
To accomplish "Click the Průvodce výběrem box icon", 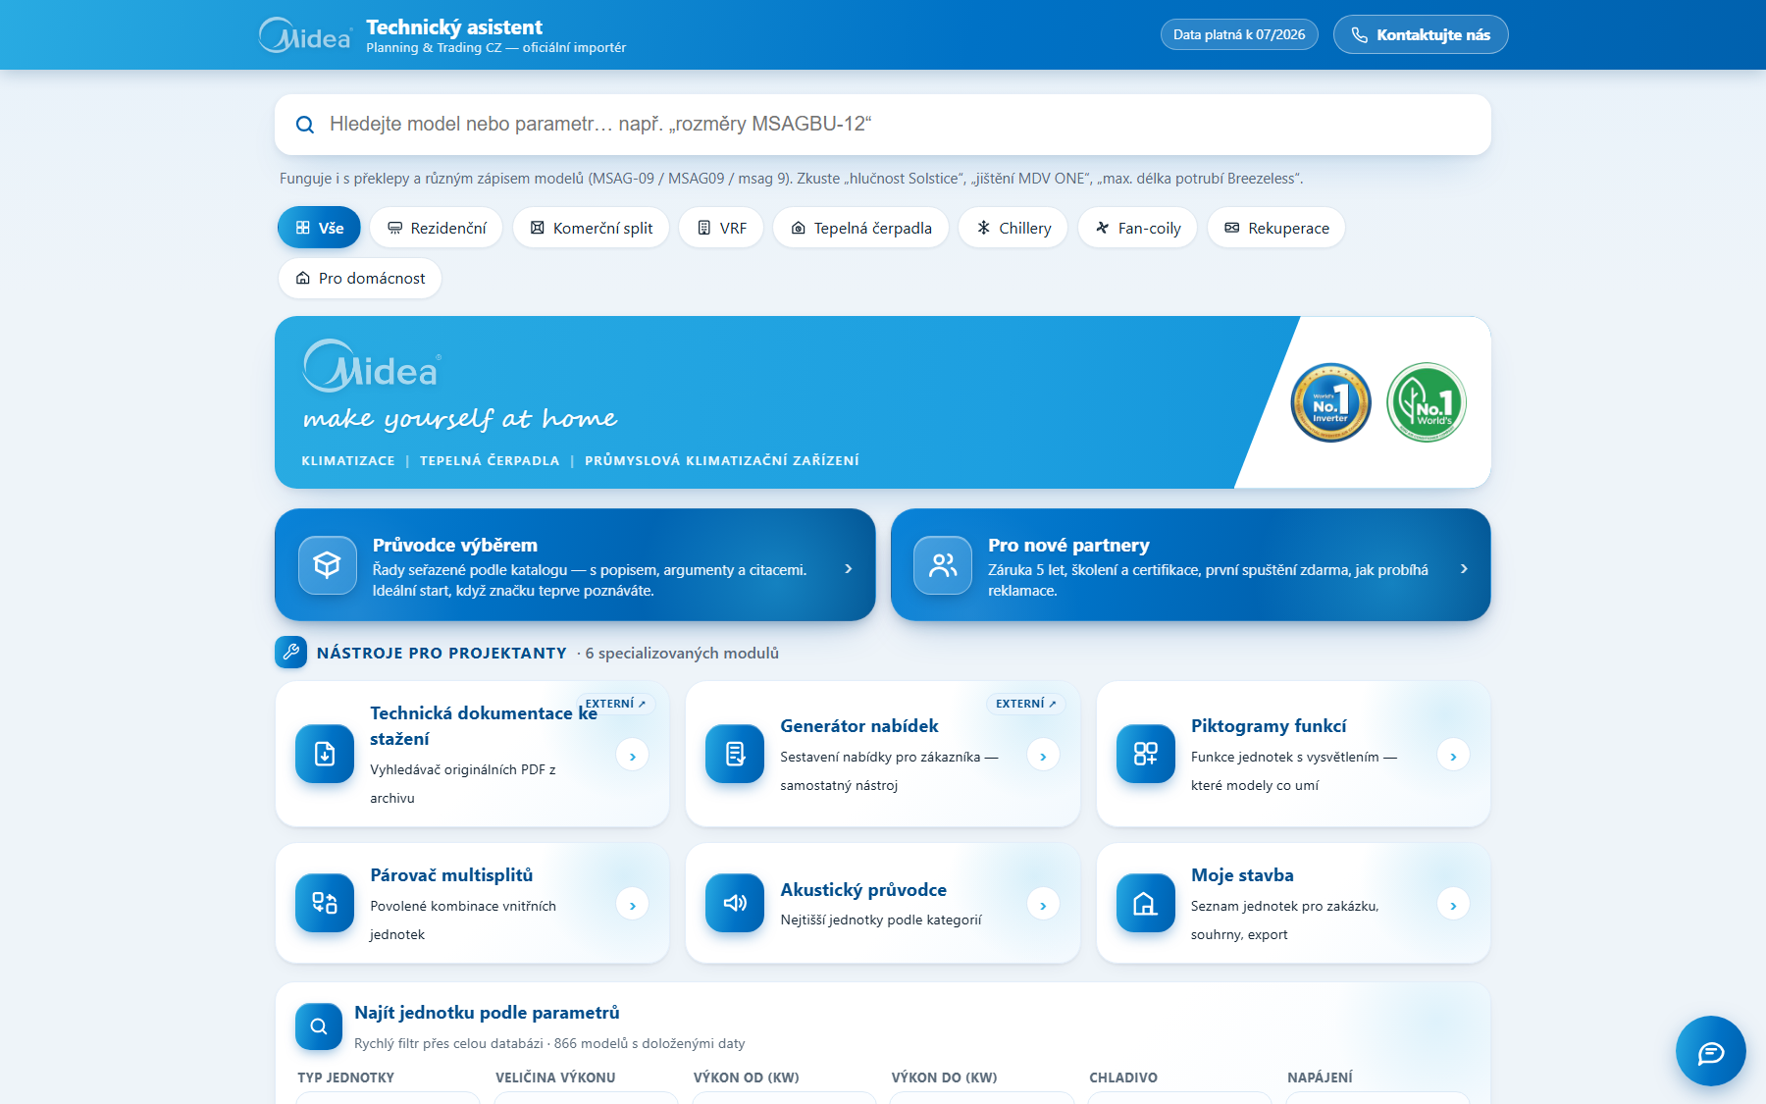I will 328,564.
